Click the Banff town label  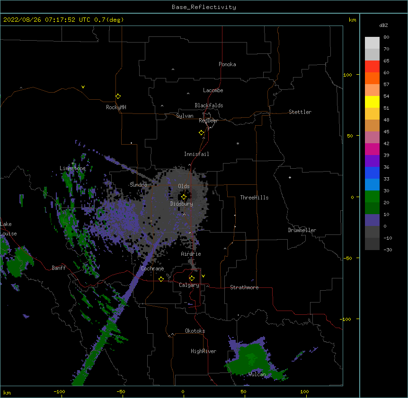point(59,268)
